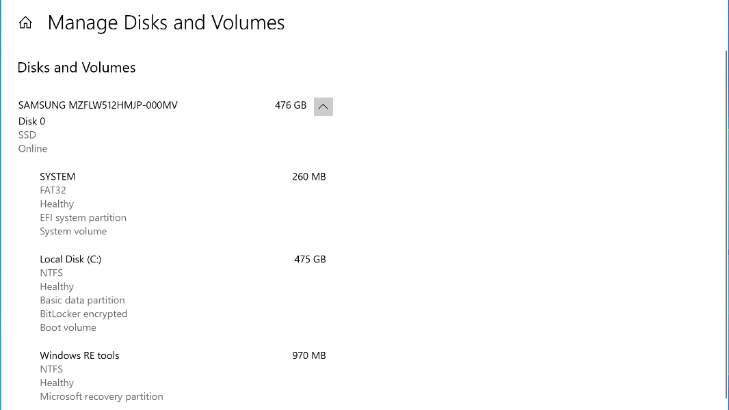This screenshot has width=729, height=410.
Task: Click the FAT32 file system label
Action: pos(53,190)
